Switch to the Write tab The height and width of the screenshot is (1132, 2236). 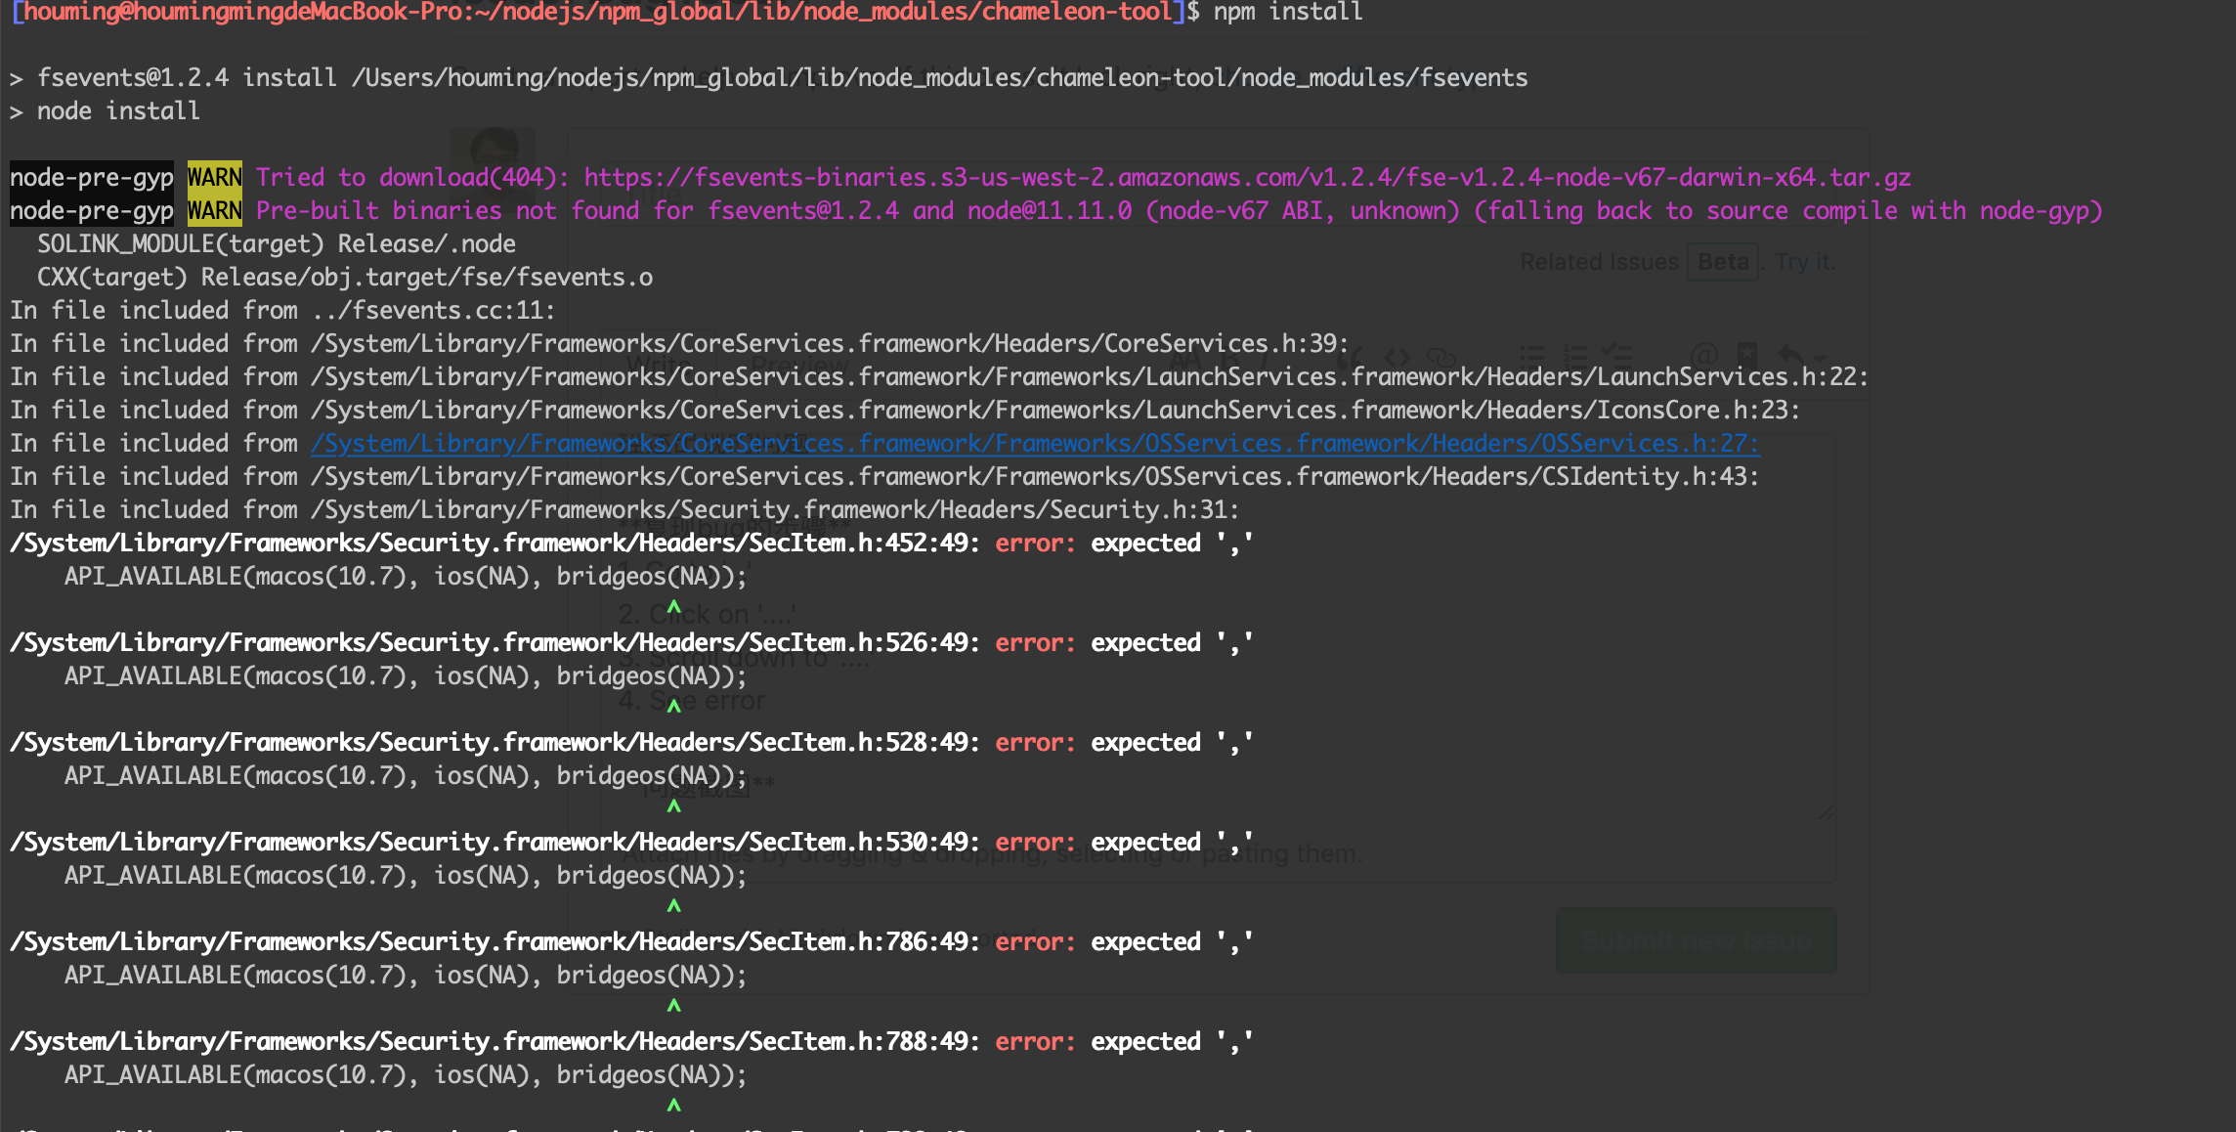pyautogui.click(x=657, y=364)
